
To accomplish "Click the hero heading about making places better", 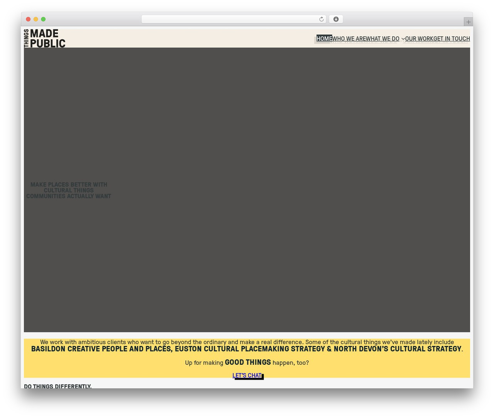I will (x=69, y=190).
